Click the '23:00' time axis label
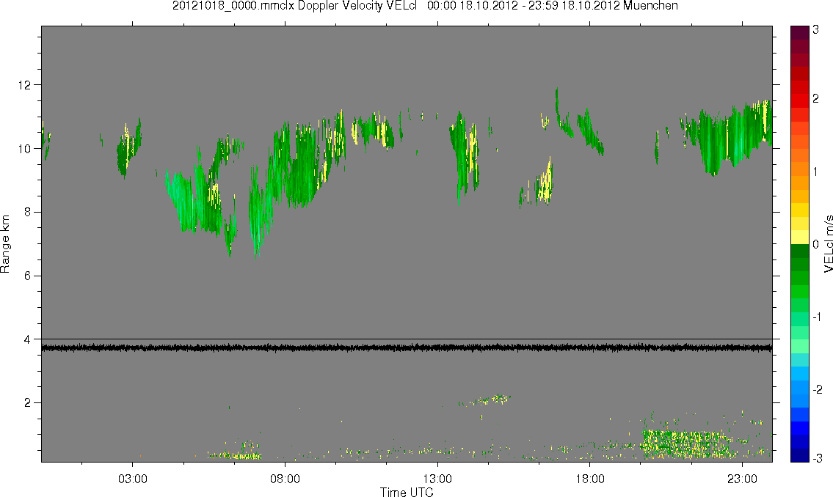This screenshot has height=497, width=833. point(742,479)
